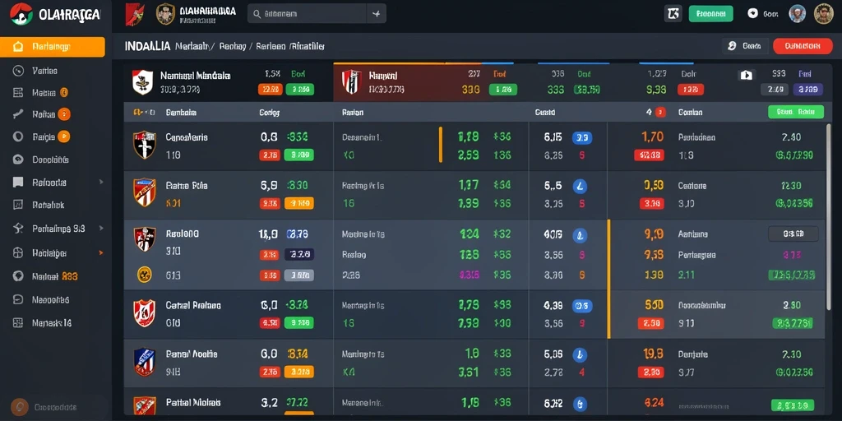Select the Nemarl Mandala match card tab
Viewport: 842px width, 421px height.
tap(229, 82)
